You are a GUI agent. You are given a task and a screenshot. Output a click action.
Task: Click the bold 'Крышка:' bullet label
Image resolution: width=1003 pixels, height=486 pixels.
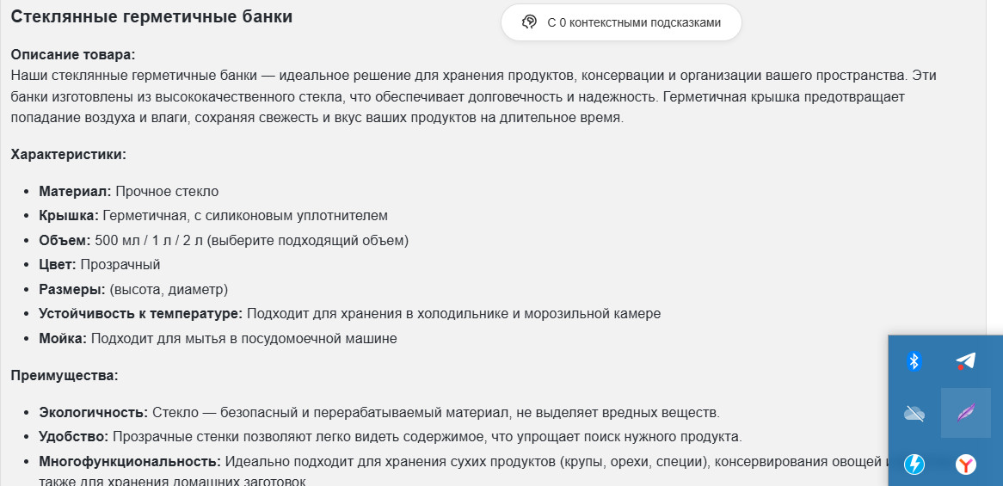click(x=69, y=215)
